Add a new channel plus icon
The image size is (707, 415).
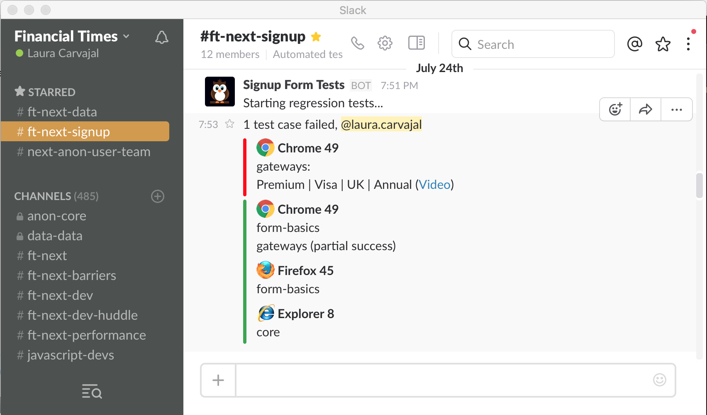click(158, 196)
